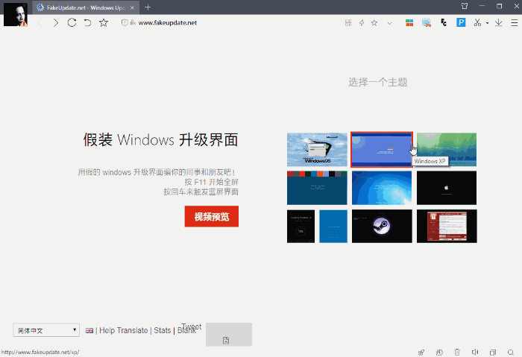This screenshot has height=357, width=522.
Task: Click the window restore status bar icon
Action: point(493,352)
